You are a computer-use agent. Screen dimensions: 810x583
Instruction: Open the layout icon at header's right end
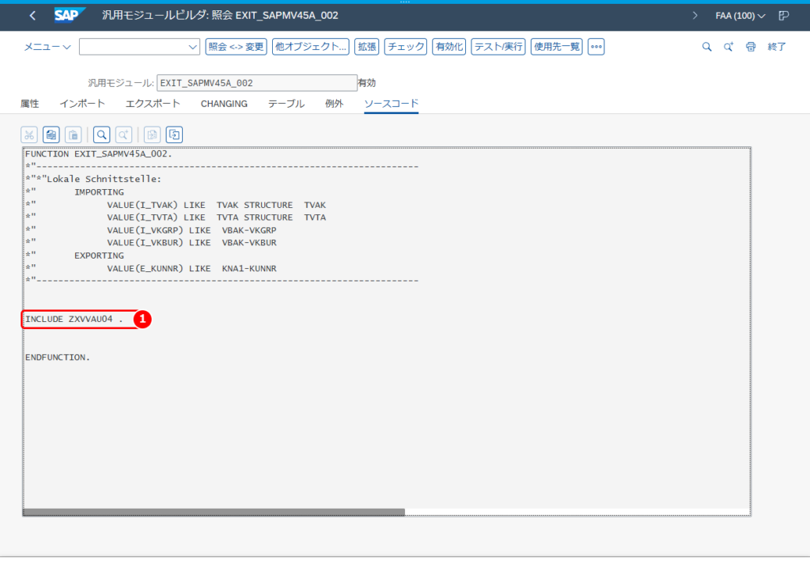(x=784, y=16)
